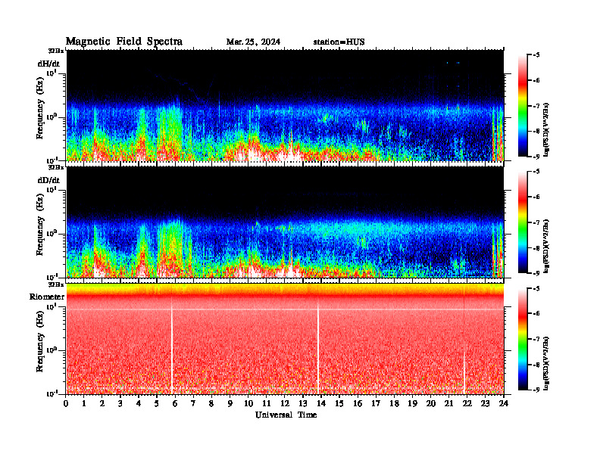Click the x-axis tick label "15"
Image resolution: width=600 pixels, height=463 pixels.
click(339, 403)
